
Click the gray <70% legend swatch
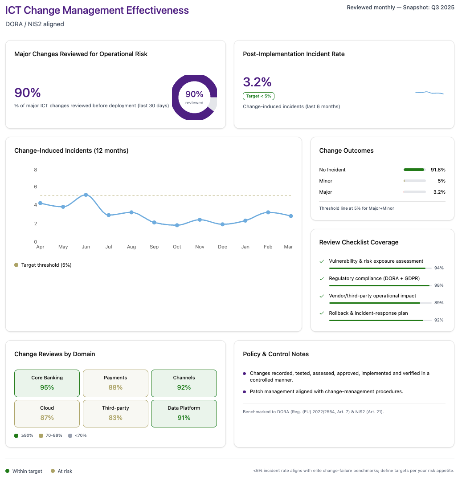70,435
